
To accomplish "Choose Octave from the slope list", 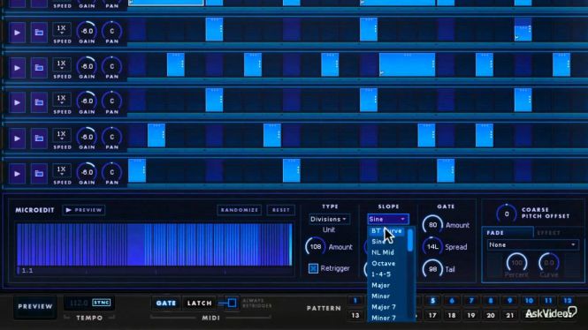I will click(x=383, y=264).
